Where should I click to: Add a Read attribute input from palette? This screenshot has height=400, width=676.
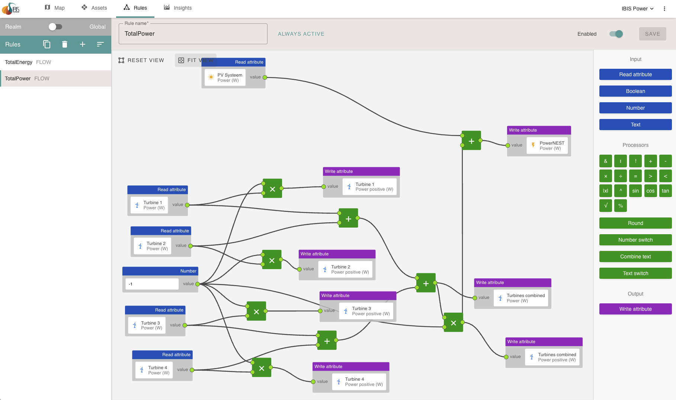coord(635,74)
